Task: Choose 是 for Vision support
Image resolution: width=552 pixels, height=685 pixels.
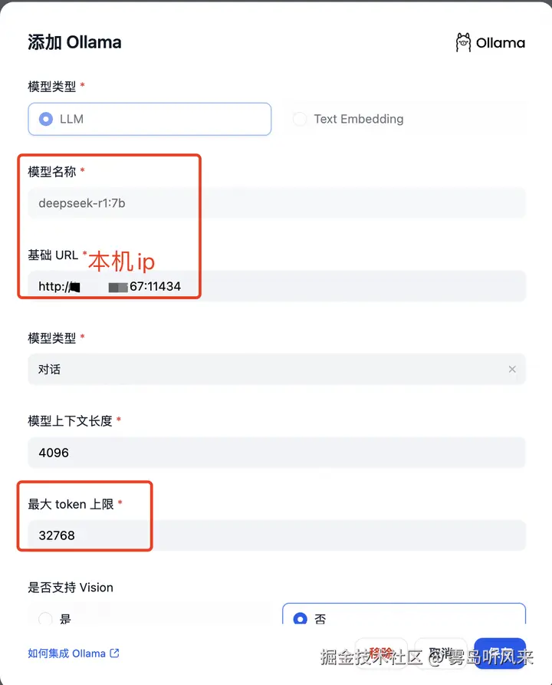Action: click(45, 618)
